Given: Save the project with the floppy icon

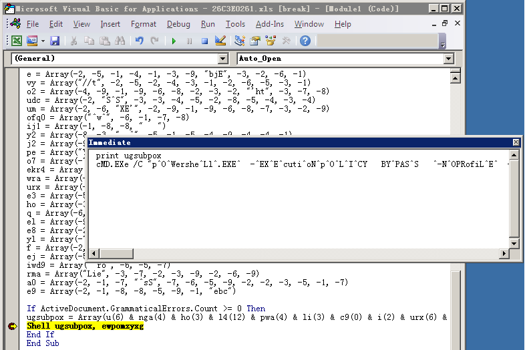Looking at the screenshot, I should 55,41.
